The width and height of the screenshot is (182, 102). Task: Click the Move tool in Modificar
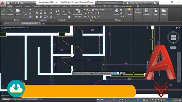coord(37,10)
